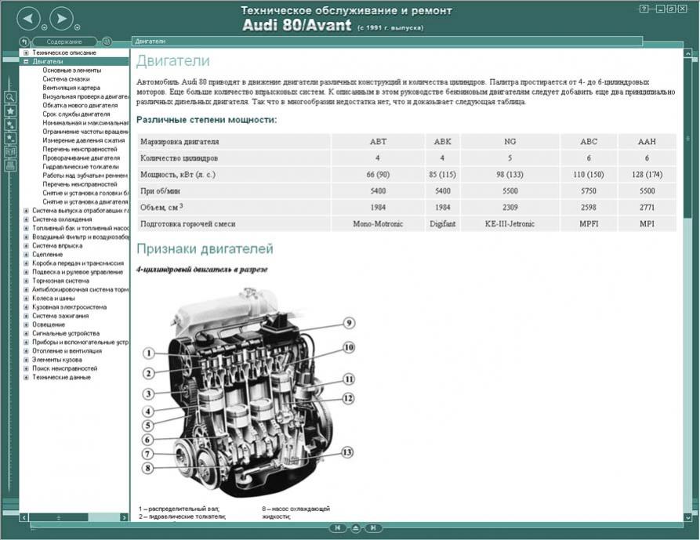Open Измерение давления сжатия topic
700x540 pixels.
[84, 140]
